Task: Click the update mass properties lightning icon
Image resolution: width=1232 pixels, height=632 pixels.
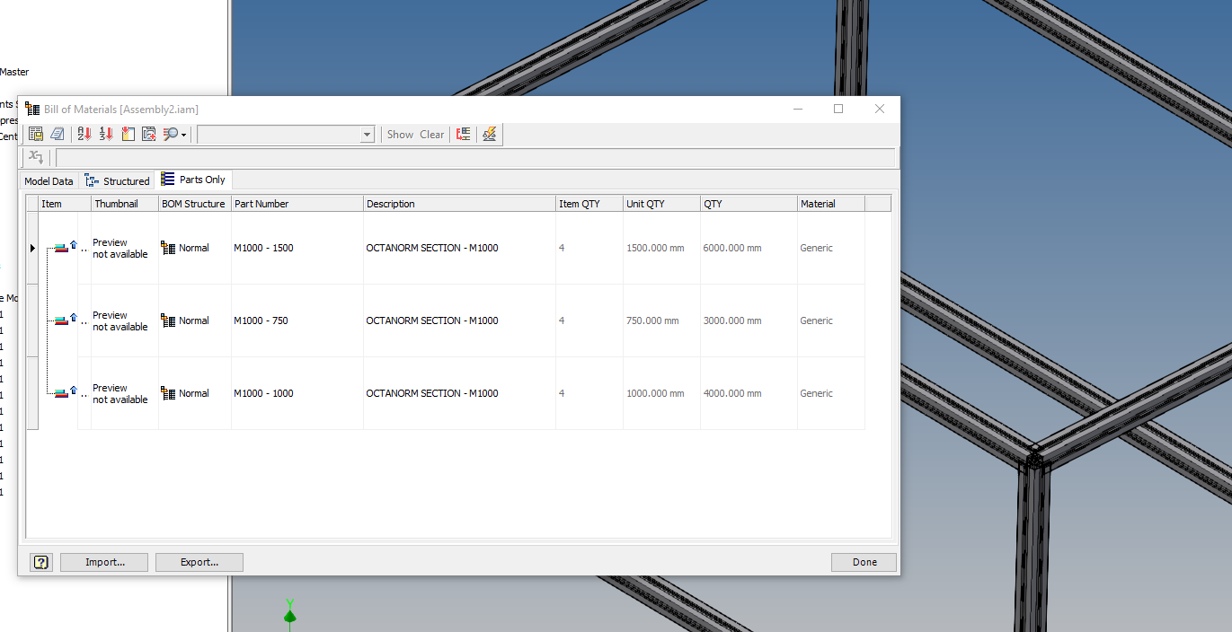Action: 489,133
